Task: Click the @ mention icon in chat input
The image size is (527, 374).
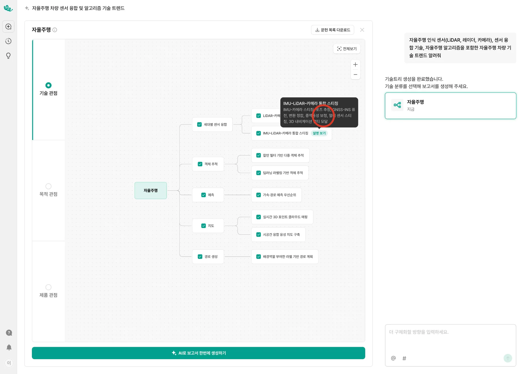Action: pos(393,358)
